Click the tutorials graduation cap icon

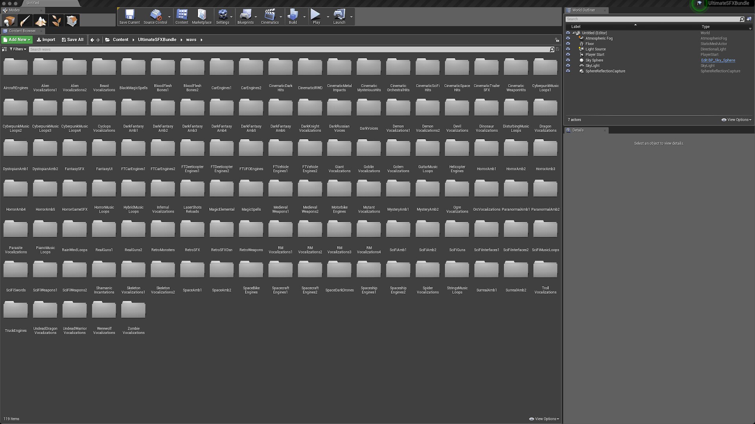699,4
